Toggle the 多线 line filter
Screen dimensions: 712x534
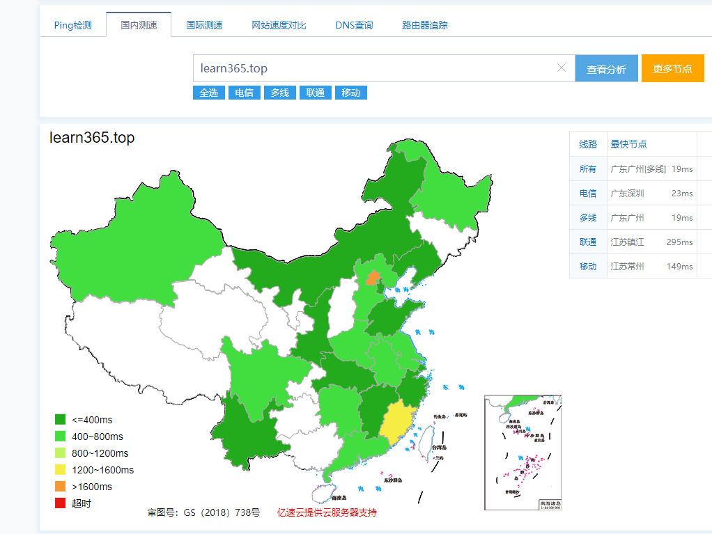[x=280, y=93]
